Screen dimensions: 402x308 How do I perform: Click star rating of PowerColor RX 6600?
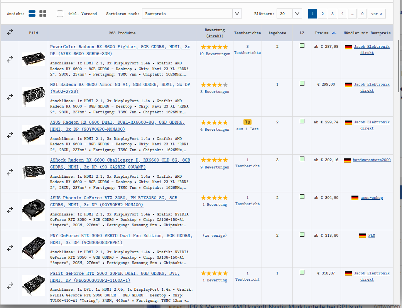(215, 47)
